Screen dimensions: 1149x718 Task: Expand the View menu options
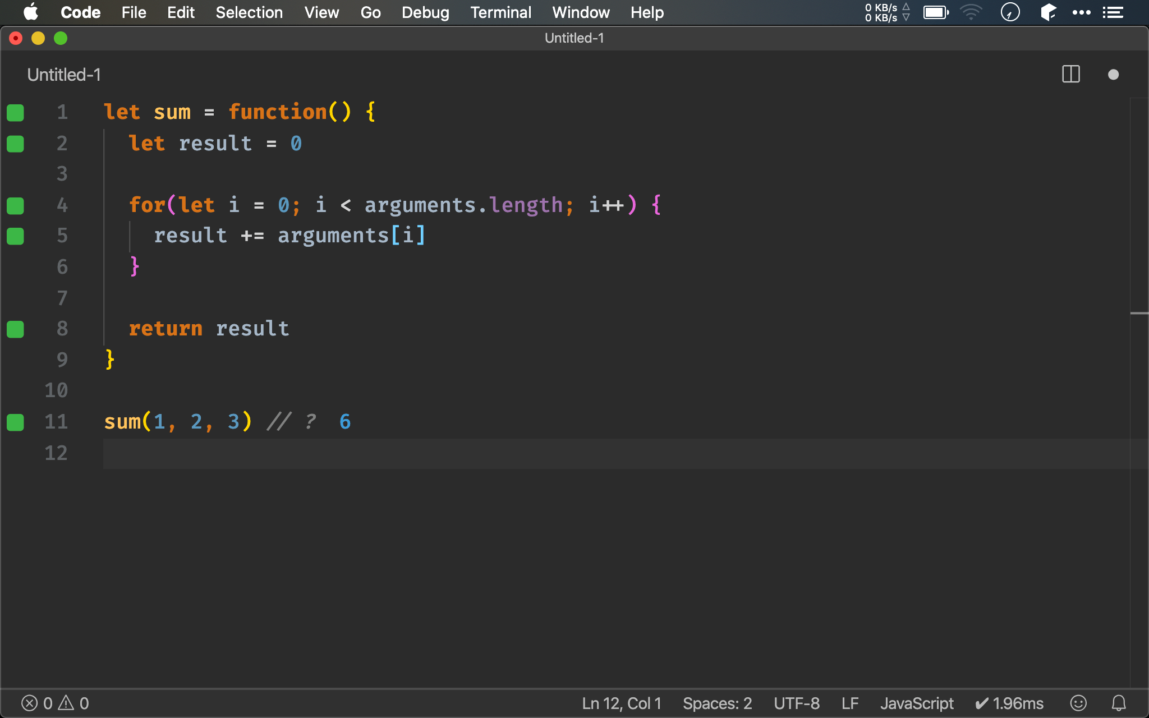[x=321, y=12]
